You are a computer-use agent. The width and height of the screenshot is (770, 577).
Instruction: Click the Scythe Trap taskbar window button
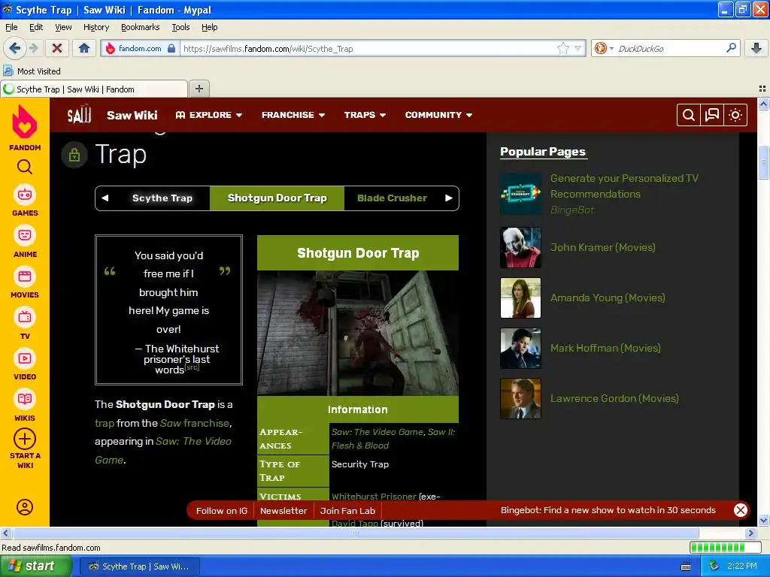pyautogui.click(x=139, y=566)
